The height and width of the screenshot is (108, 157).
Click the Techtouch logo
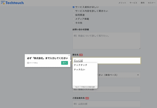pos(12,3)
